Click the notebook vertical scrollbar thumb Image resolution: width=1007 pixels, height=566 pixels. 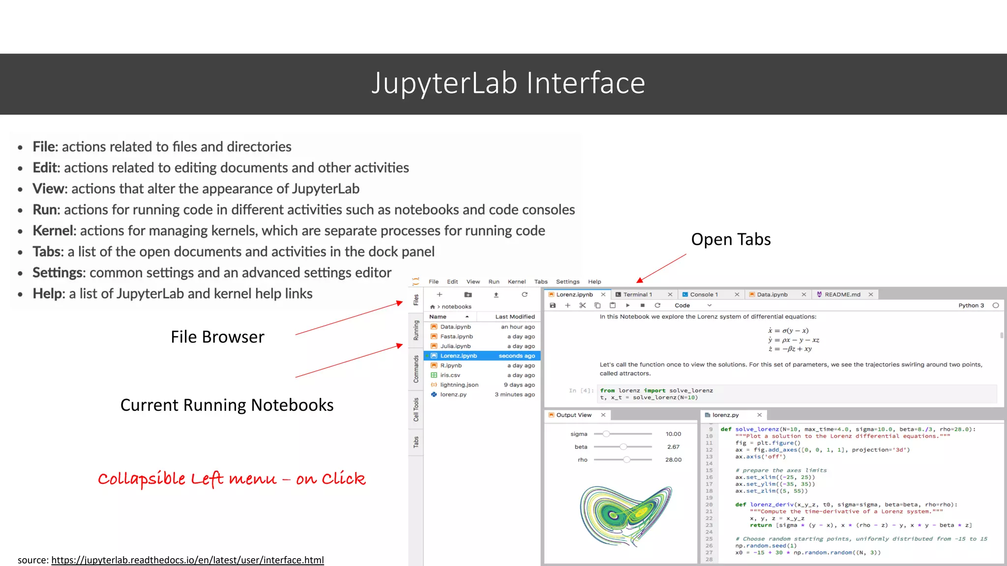[1002, 336]
